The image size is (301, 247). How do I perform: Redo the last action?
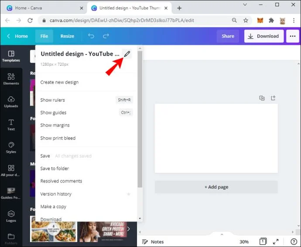106,36
